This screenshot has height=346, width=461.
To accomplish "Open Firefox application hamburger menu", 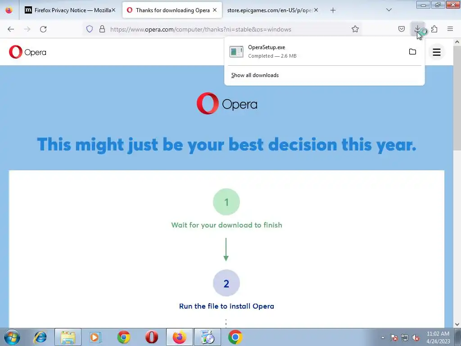I will (x=450, y=29).
